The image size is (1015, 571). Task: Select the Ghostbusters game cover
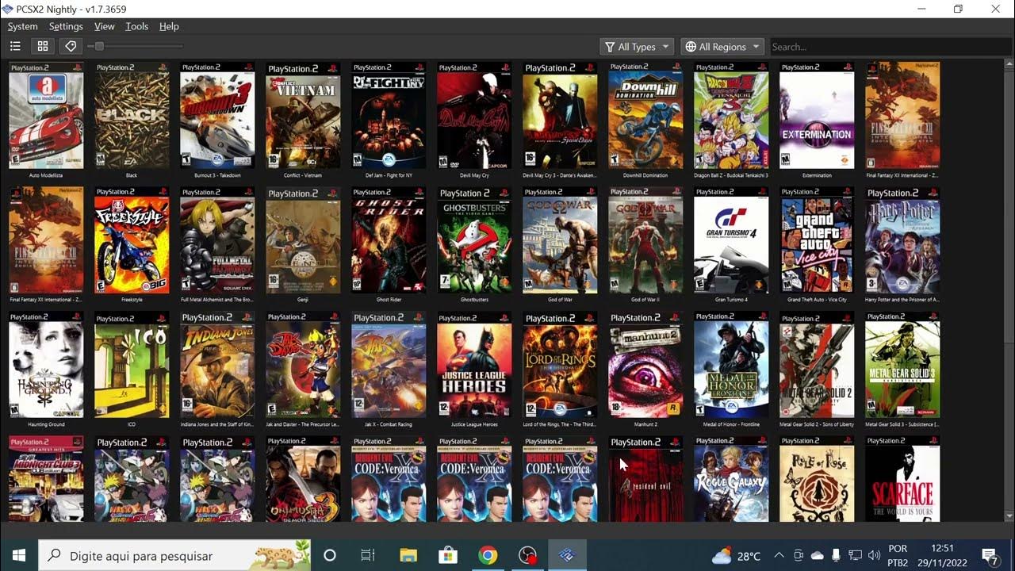point(474,240)
